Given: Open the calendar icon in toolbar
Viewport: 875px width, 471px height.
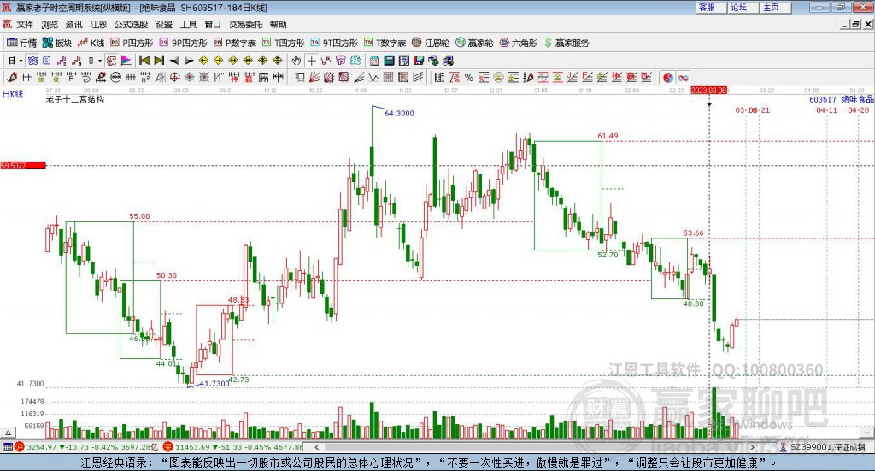Looking at the screenshot, I should click(x=374, y=61).
